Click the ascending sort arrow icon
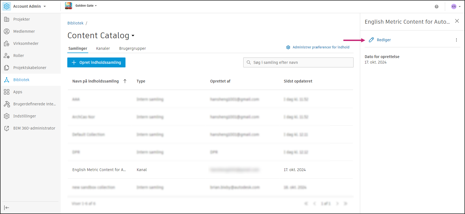This screenshot has height=214, width=465. click(x=125, y=81)
